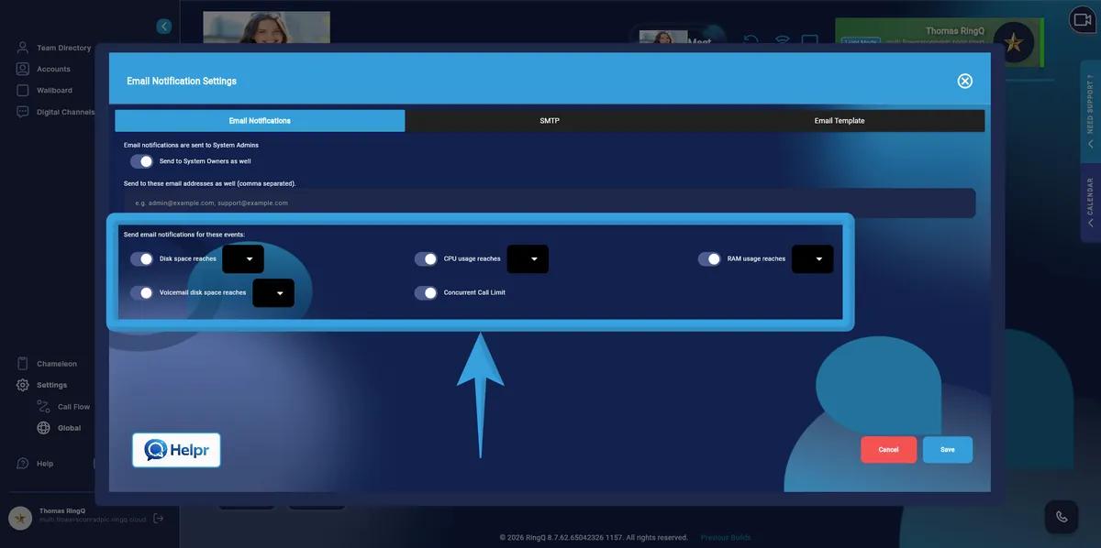The image size is (1101, 548).
Task: Click the Help icon in the sidebar
Action: pos(23,464)
